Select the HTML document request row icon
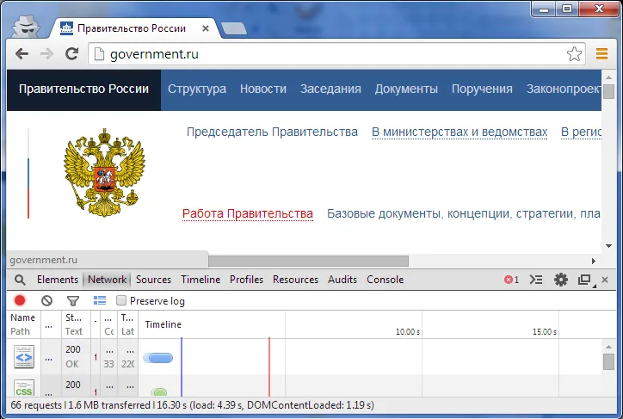 (24, 357)
